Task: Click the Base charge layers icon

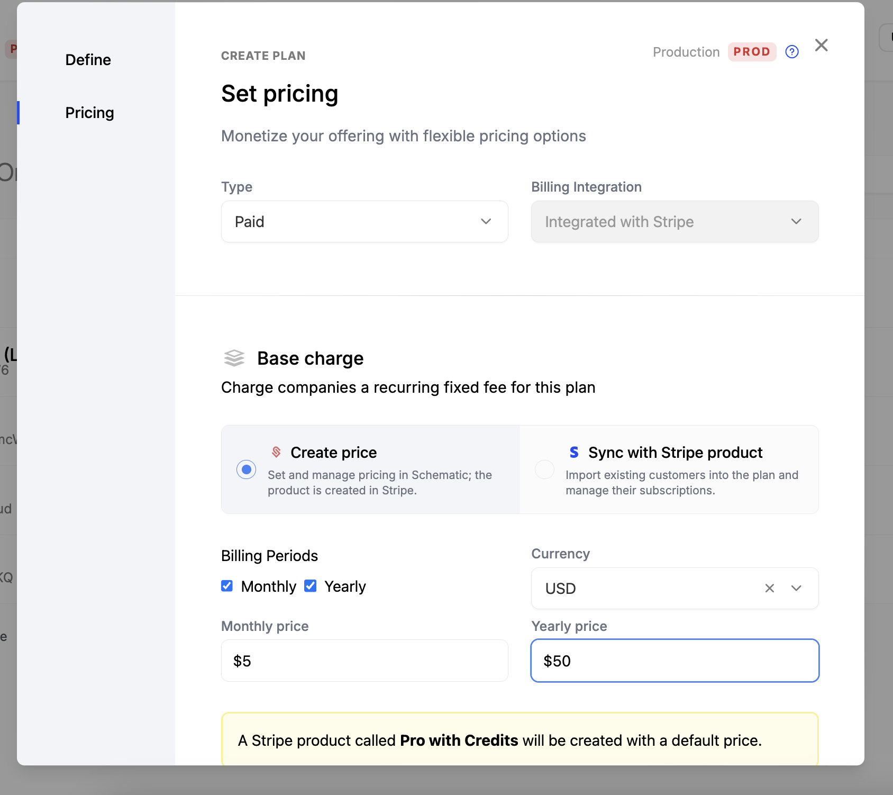Action: click(234, 358)
